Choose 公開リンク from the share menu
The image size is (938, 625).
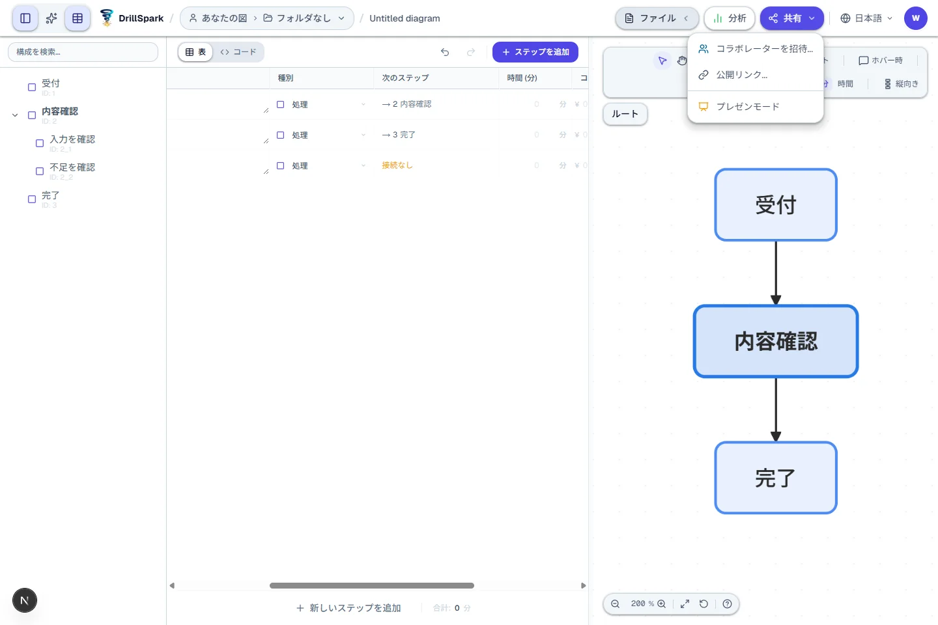coord(756,75)
